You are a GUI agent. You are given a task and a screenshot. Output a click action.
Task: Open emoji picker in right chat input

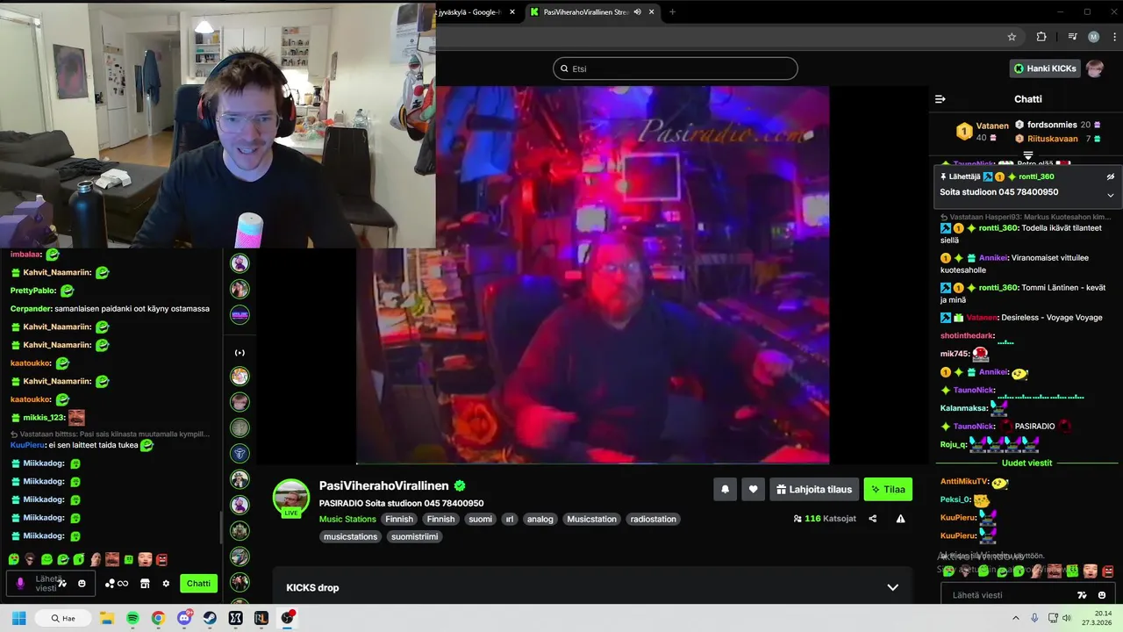[x=1102, y=595]
